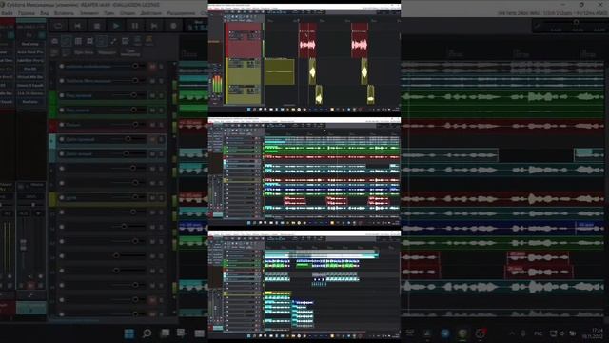Screen dimensions: 609x343
Task: Pause playback in the transport bar
Action: point(135,26)
